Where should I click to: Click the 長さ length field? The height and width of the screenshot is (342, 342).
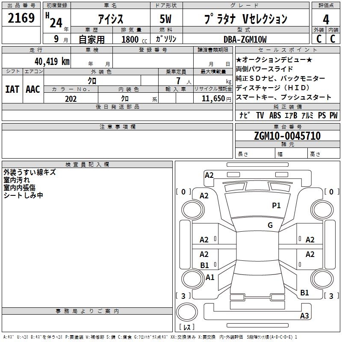(x=255, y=154)
